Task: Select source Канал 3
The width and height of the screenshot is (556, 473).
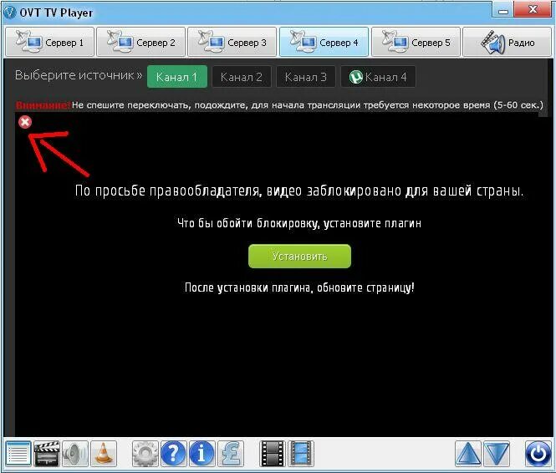Action: (x=306, y=77)
